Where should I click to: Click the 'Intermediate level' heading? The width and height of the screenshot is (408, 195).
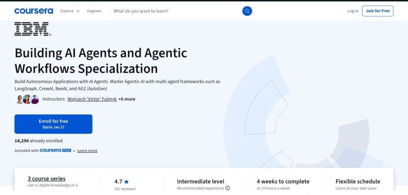(x=200, y=181)
